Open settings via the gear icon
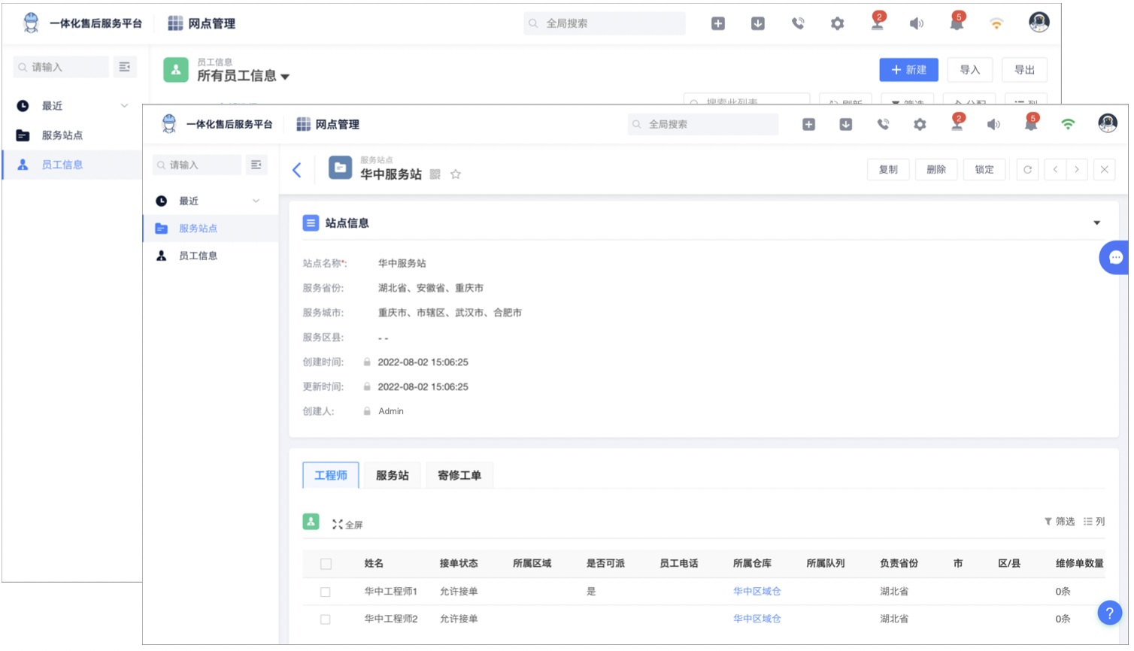 [x=919, y=124]
